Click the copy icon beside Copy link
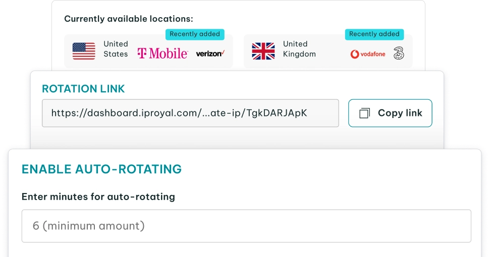 click(x=364, y=113)
